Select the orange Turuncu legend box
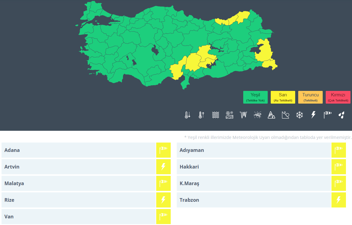352x225 pixels. 310,97
